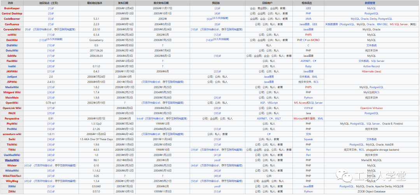Open the VSPX link in OpenLink Wiki row
The height and width of the screenshot is (195, 420).
[308, 108]
